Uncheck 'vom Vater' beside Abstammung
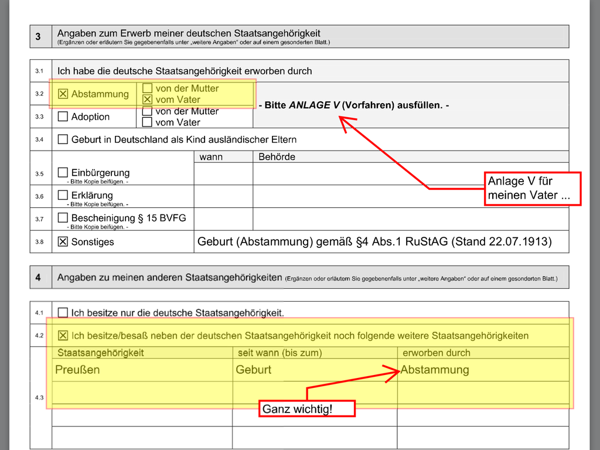The image size is (600, 450). click(x=148, y=100)
